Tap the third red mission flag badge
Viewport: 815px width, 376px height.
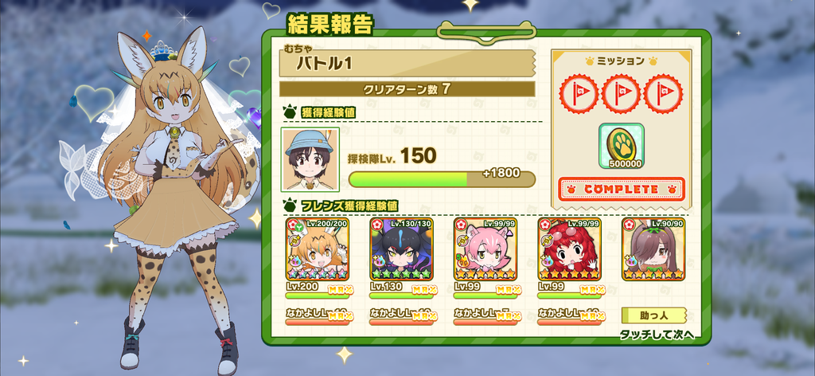pyautogui.click(x=663, y=94)
